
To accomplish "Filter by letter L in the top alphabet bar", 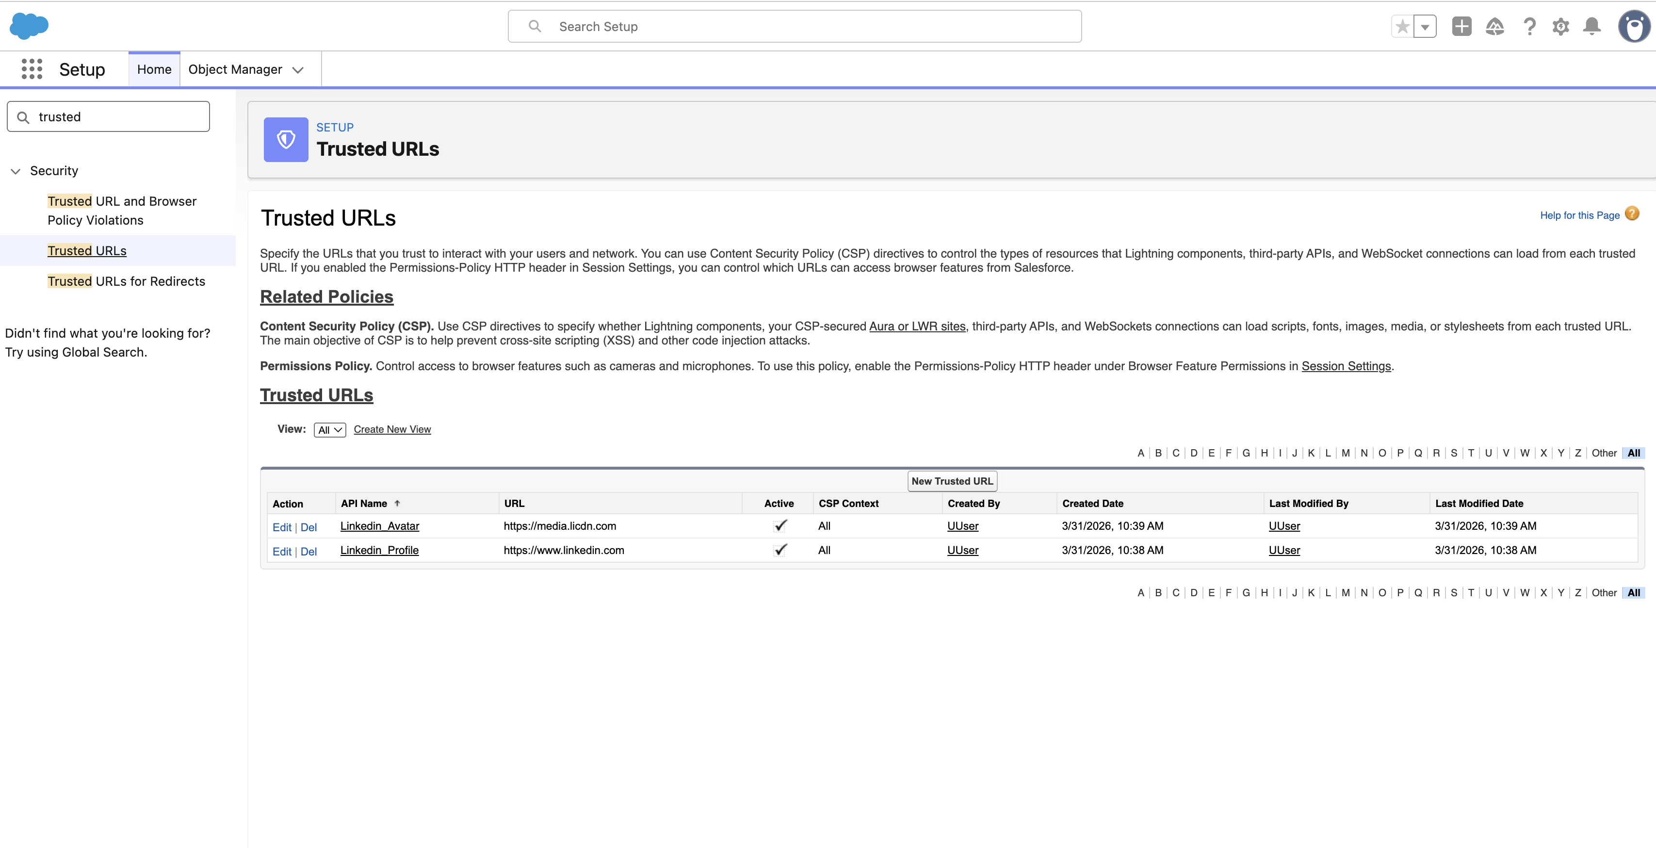I will click(x=1328, y=453).
